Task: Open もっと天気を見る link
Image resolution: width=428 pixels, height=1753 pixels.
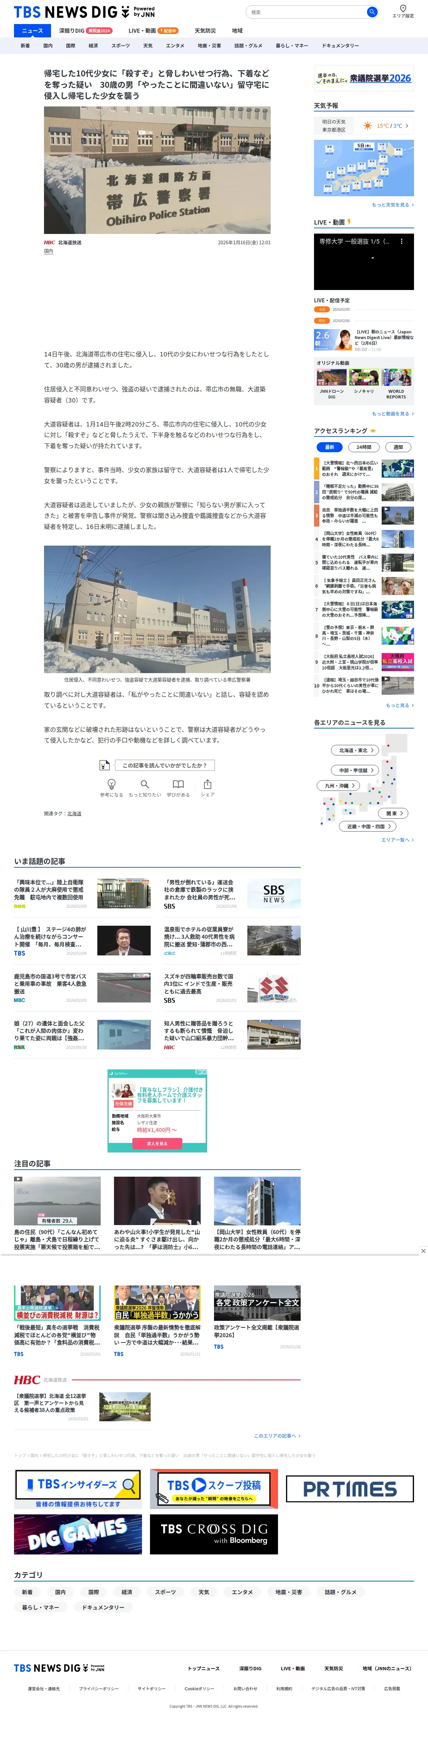Action: 392,205
